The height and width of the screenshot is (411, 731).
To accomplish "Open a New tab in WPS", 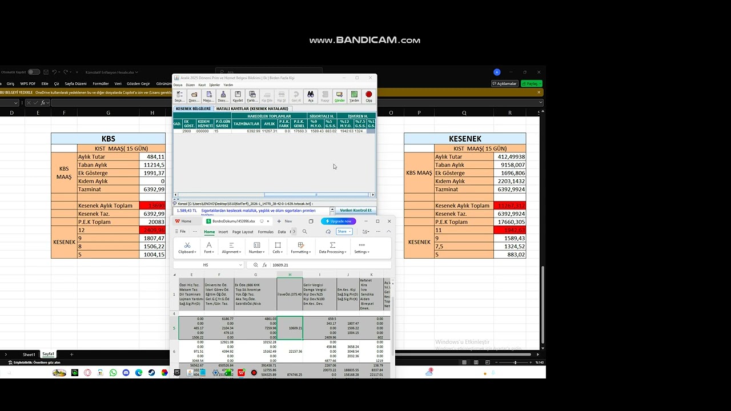I will click(284, 221).
